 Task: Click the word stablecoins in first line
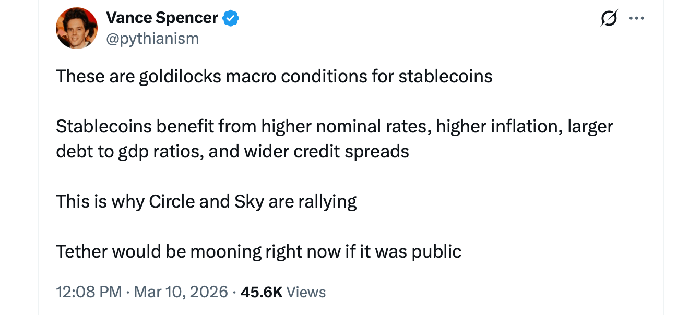(x=447, y=76)
